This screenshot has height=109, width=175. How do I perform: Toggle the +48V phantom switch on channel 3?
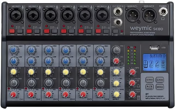click(46, 31)
